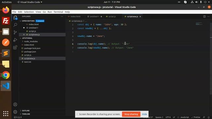Change file encoding UTF-8
The height and width of the screenshot is (119, 212).
click(x=168, y=117)
